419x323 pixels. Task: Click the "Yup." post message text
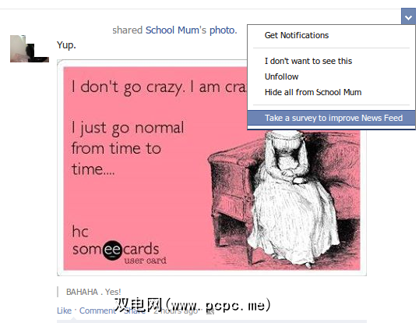66,45
